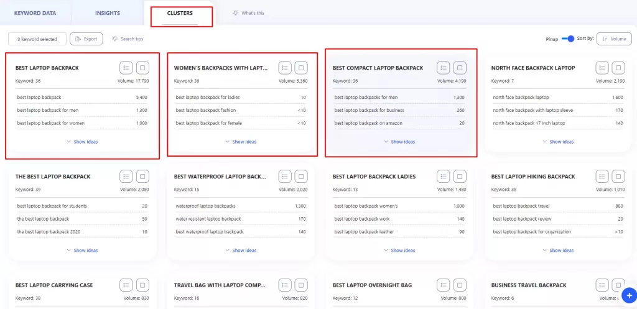The height and width of the screenshot is (309, 637).
Task: Expand Show ideas under Best Waterproof Laptop cluster
Action: (x=241, y=250)
